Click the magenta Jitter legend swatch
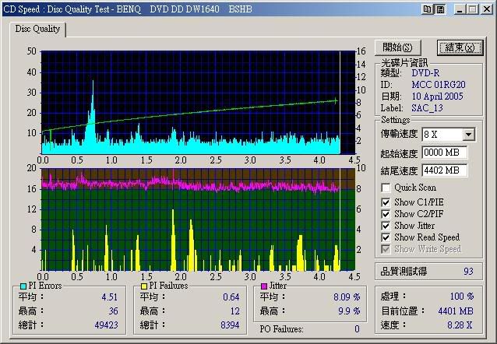497x344 pixels. click(264, 286)
